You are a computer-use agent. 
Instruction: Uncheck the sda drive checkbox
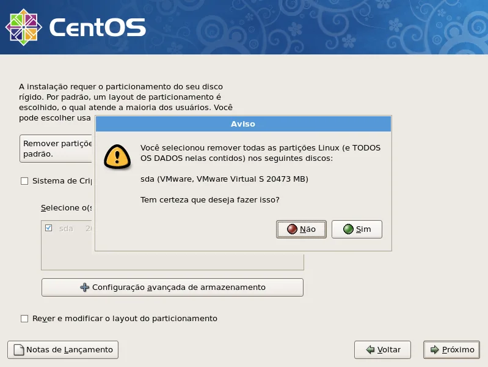click(48, 228)
